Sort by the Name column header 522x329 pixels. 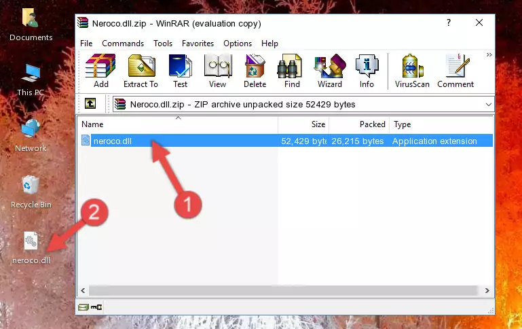tap(178, 124)
